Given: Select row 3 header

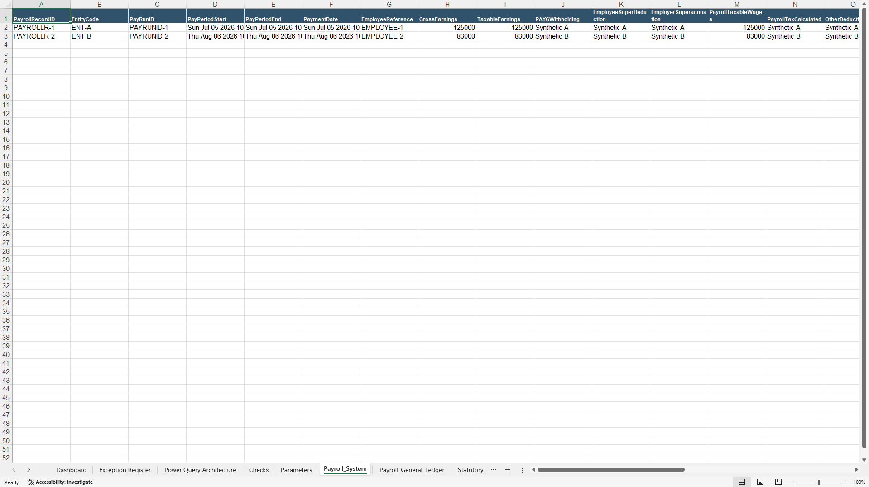Looking at the screenshot, I should [x=6, y=36].
